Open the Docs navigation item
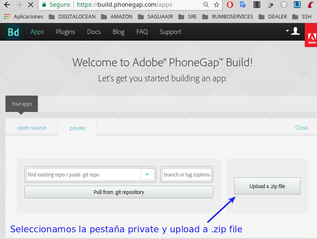 (94, 32)
